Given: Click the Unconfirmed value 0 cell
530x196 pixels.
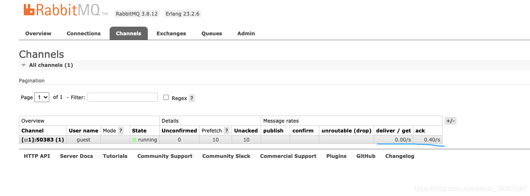Looking at the screenshot, I should 179,140.
